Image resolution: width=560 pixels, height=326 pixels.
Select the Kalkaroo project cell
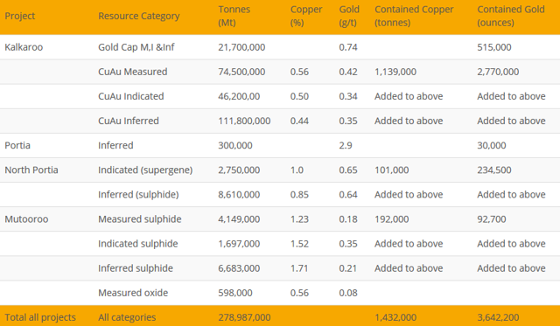[24, 47]
